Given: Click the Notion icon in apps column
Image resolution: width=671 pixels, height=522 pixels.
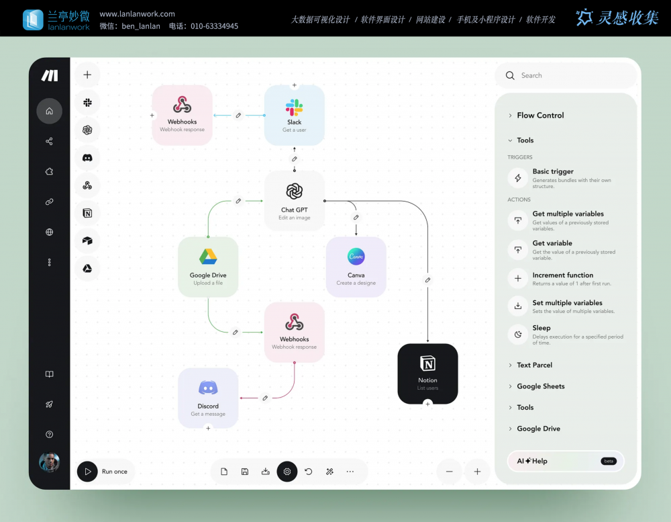Looking at the screenshot, I should (x=87, y=213).
